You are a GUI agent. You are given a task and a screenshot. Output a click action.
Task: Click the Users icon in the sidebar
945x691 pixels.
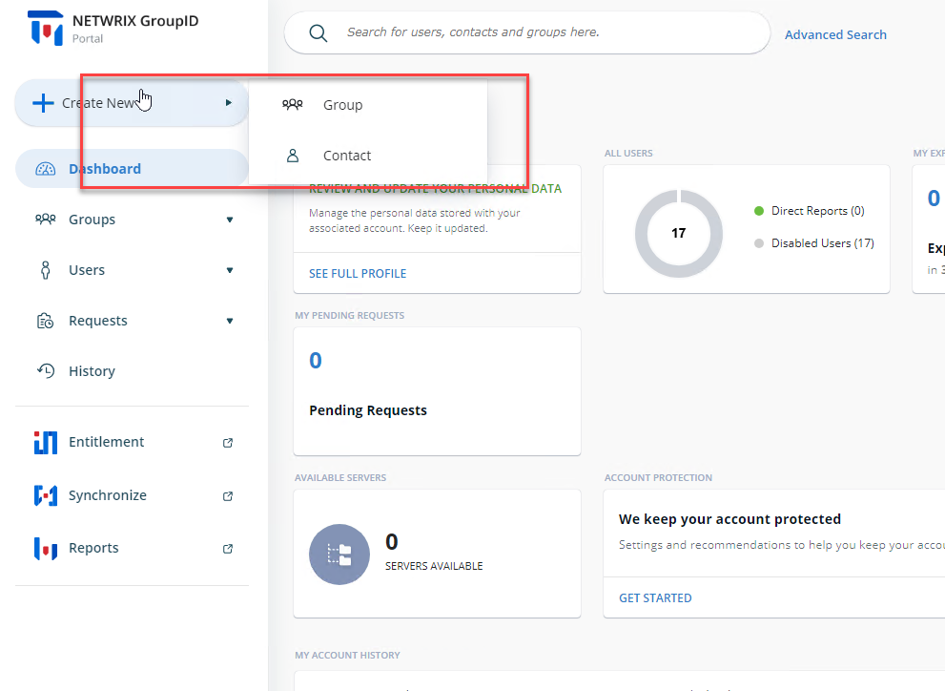(46, 269)
